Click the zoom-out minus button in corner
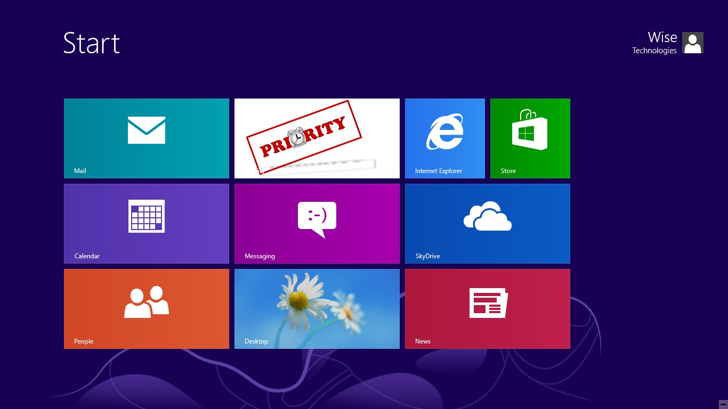Viewport: 728px width, 409px height. (x=723, y=404)
